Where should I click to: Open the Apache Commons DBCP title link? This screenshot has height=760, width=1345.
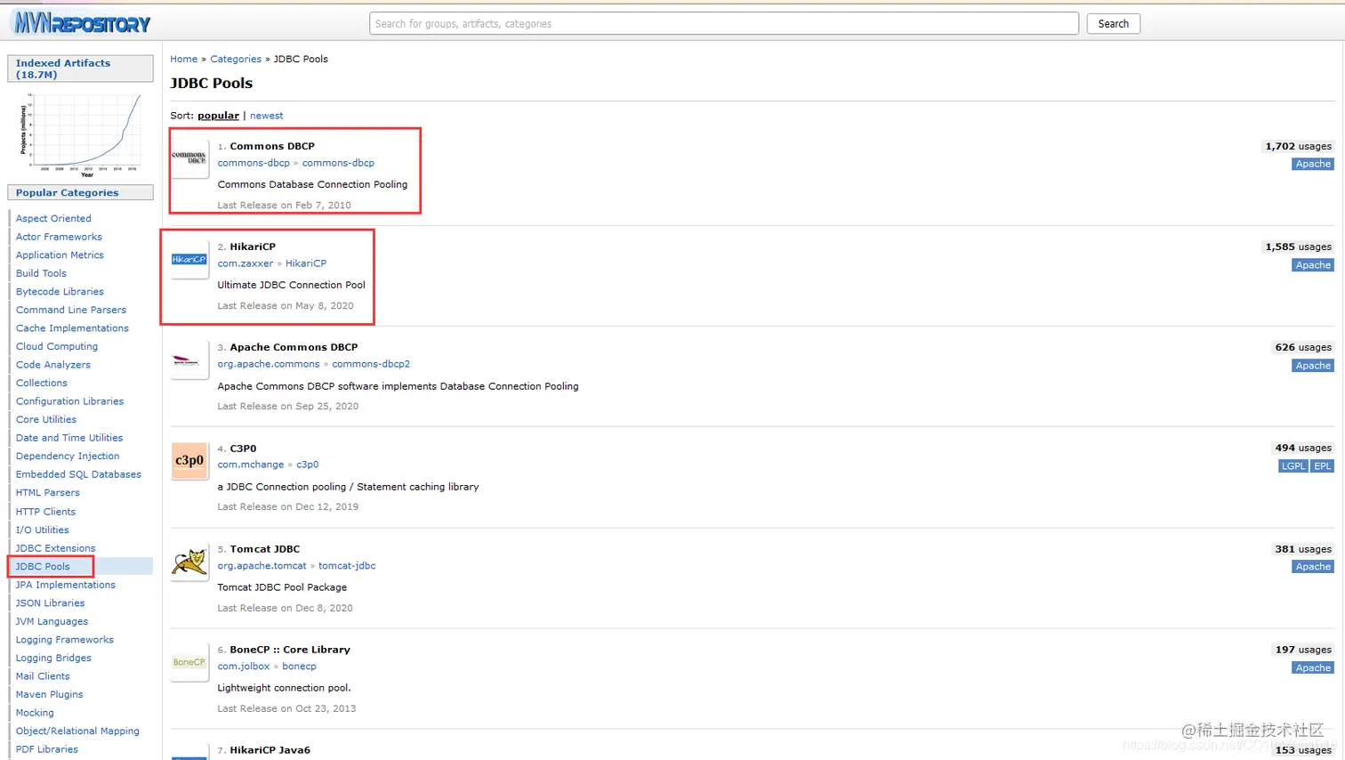click(294, 347)
